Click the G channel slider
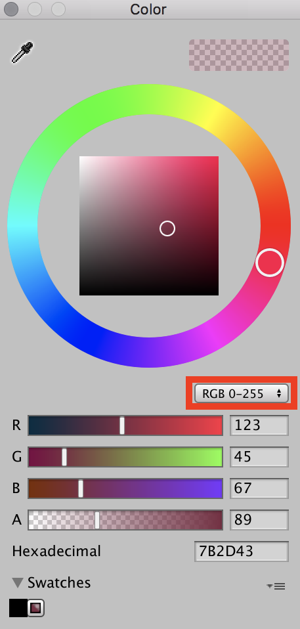300x629 pixels. point(125,457)
